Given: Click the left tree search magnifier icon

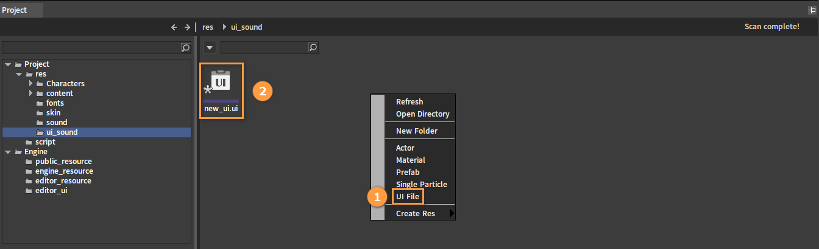Looking at the screenshot, I should point(186,47).
